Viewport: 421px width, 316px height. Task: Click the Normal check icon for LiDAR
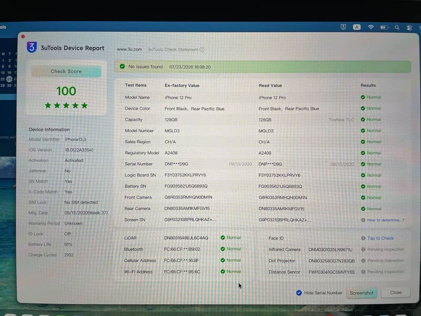tap(223, 238)
